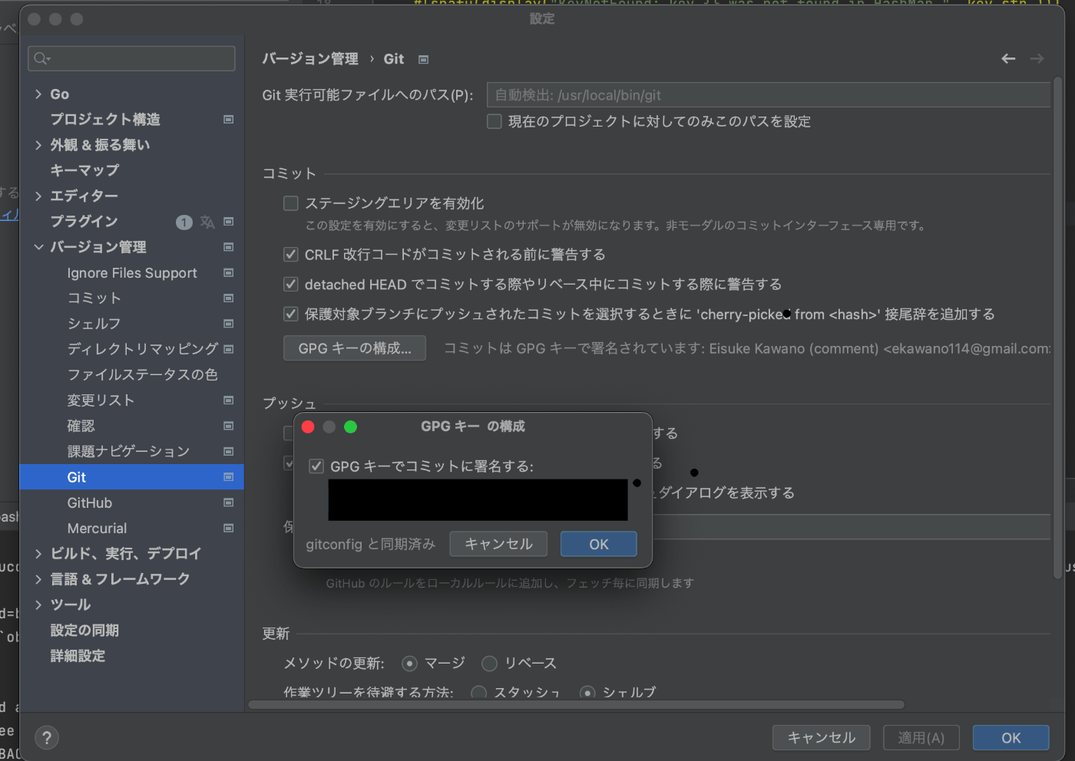
Task: Open help with the question mark button
Action: pyautogui.click(x=47, y=738)
